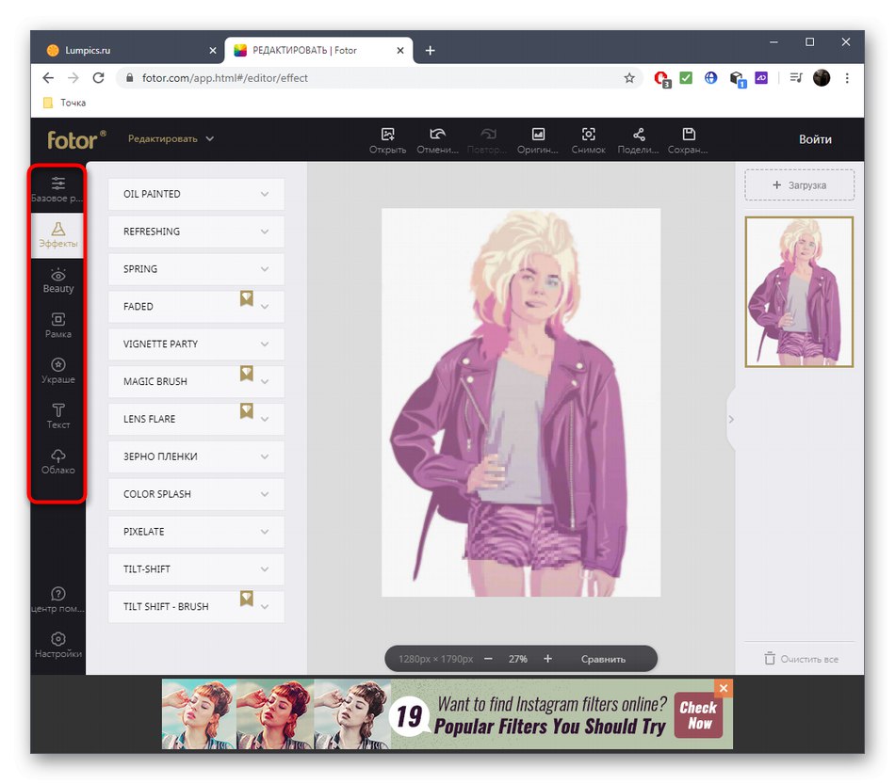This screenshot has height=784, width=895.
Task: Expand the Color Splash effect group
Action: click(196, 494)
